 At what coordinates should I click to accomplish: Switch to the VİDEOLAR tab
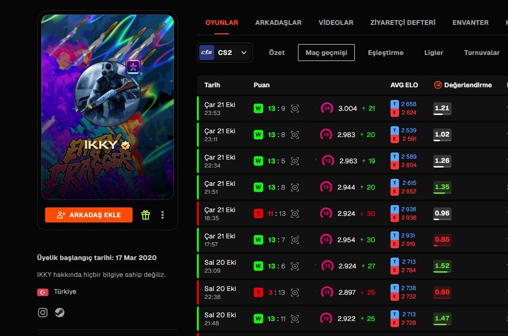tap(336, 23)
